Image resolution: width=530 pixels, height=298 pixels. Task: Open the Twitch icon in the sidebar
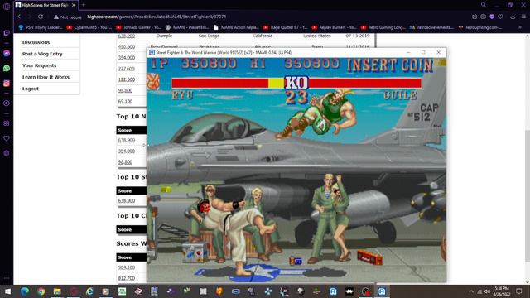click(7, 33)
